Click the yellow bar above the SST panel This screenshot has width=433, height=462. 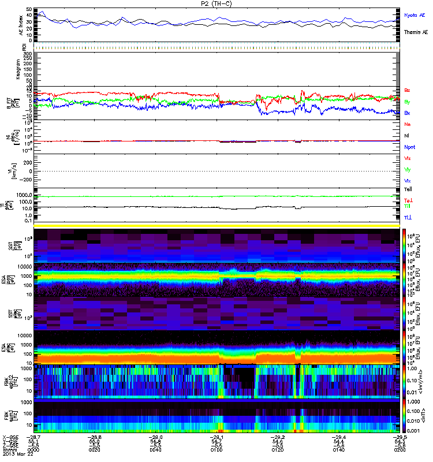point(216,226)
